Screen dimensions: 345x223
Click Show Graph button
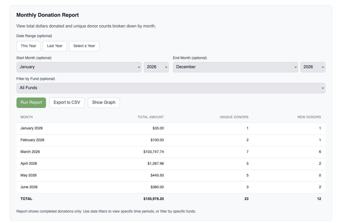pos(104,102)
